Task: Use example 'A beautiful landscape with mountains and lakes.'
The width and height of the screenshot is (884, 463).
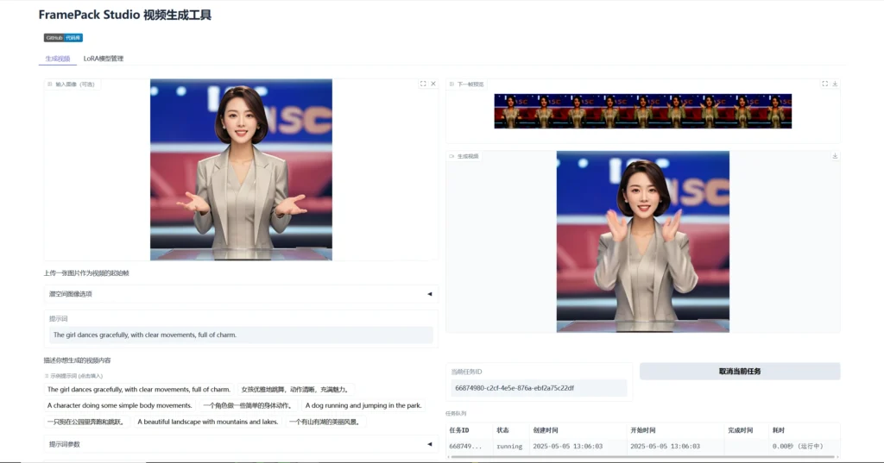Action: click(207, 422)
